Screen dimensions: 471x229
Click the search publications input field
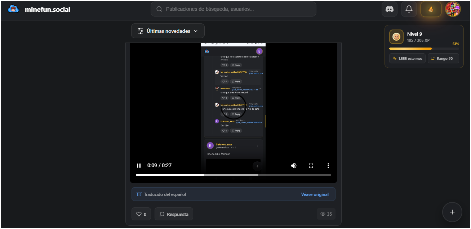tap(238, 9)
